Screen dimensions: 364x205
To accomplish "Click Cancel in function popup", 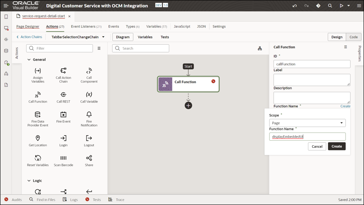I will pyautogui.click(x=317, y=147).
